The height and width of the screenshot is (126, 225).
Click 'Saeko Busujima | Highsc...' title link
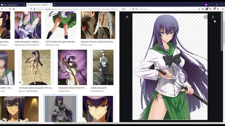pos(27,42)
